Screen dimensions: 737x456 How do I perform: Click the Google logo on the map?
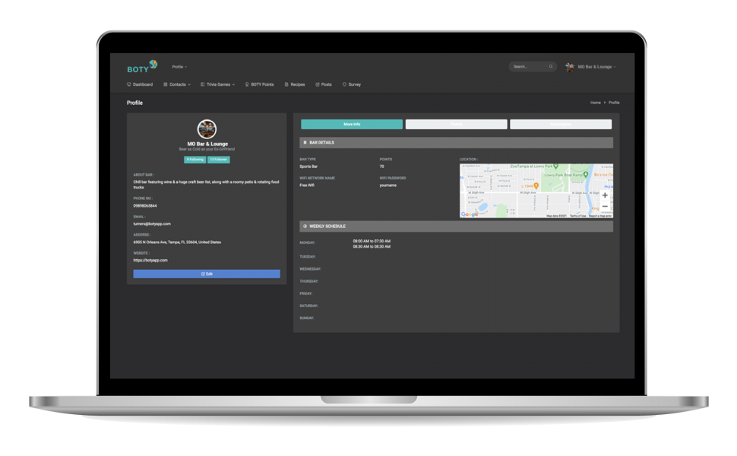coord(470,214)
